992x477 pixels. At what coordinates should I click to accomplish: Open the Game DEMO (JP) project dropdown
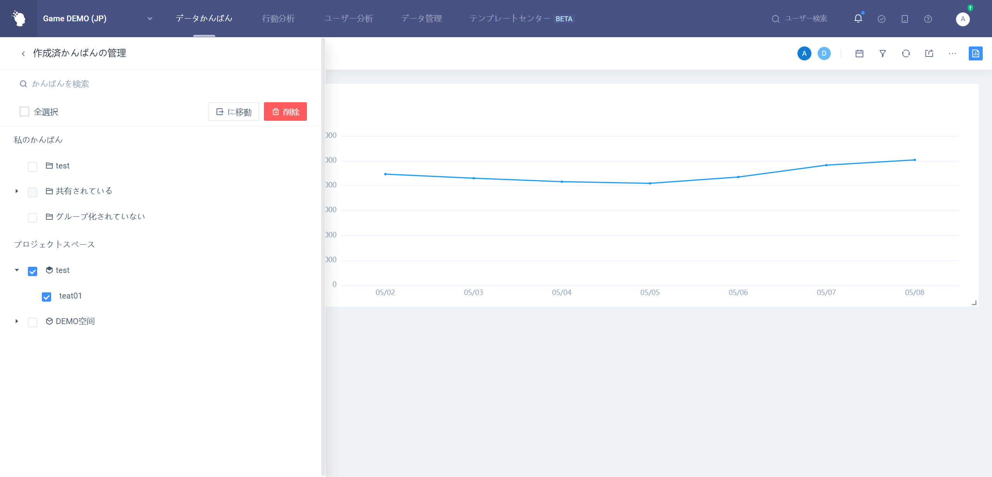97,19
